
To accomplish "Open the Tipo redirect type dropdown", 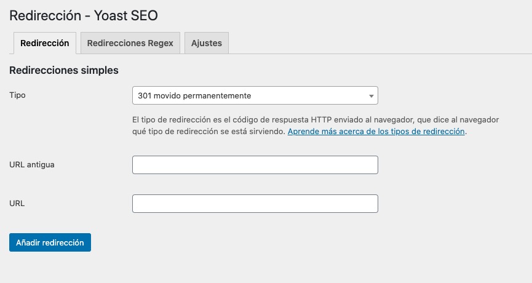I will point(255,95).
